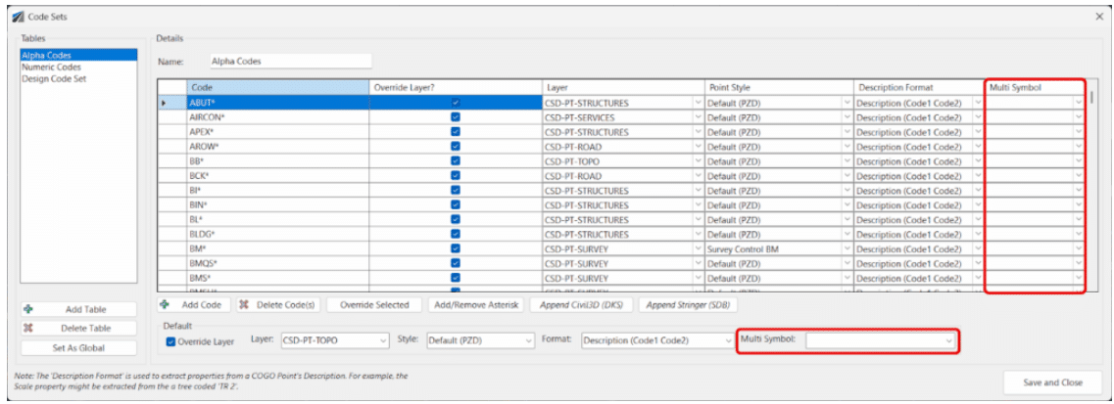Disable the Default Override Layer checkbox
Viewport: 1114px width, 404px height.
click(170, 341)
